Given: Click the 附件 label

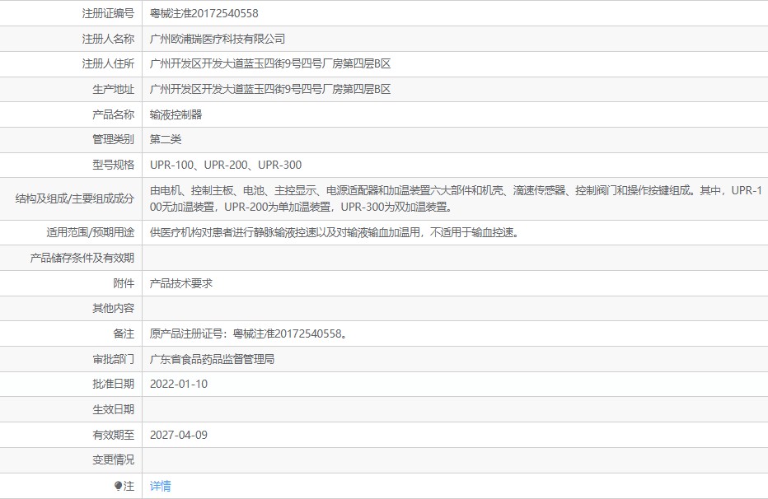Looking at the screenshot, I should pos(124,283).
